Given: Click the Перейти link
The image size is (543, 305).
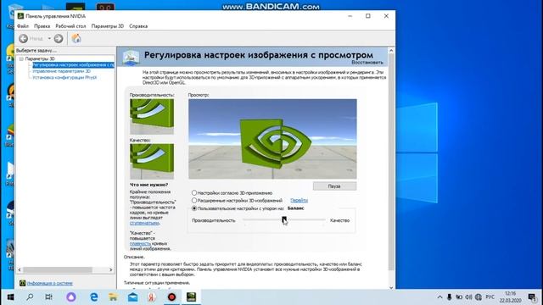Looking at the screenshot, I should 299,201.
